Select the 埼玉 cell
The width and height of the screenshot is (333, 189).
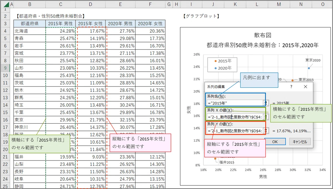tap(29, 105)
